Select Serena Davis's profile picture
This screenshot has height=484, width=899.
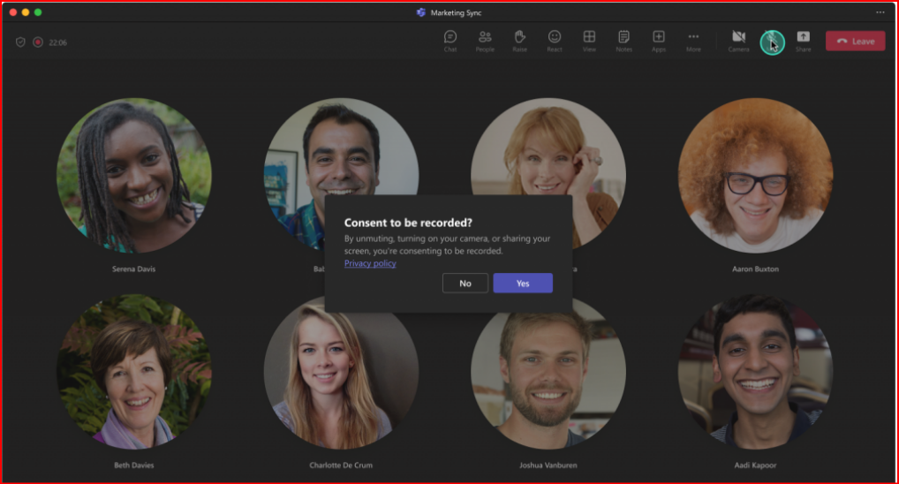pyautogui.click(x=134, y=175)
